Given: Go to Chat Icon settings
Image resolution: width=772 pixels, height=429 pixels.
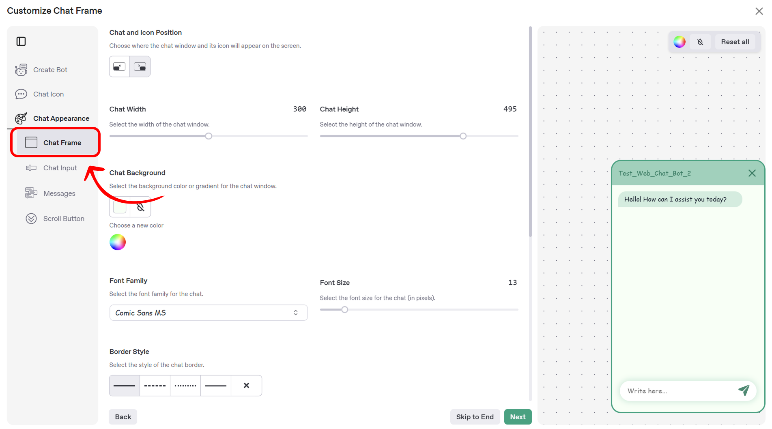Looking at the screenshot, I should pos(39,94).
